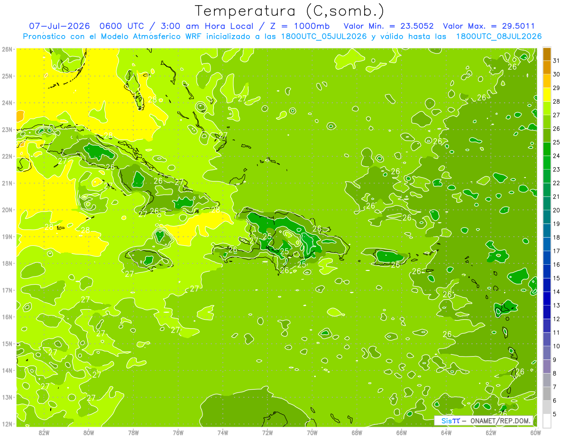Click the 80W longitude axis label

click(89, 432)
